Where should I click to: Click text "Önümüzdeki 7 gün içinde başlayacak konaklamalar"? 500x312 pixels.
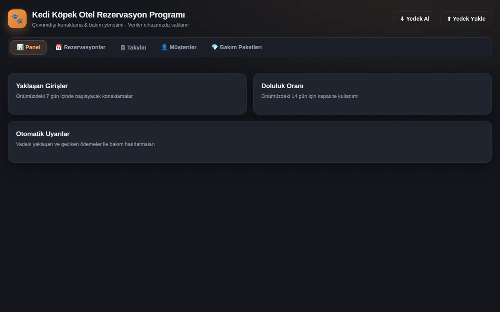(74, 96)
